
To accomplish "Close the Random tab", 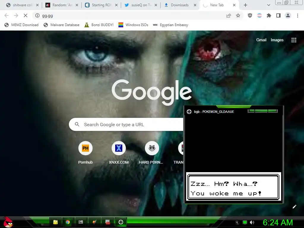I will coord(77,5).
